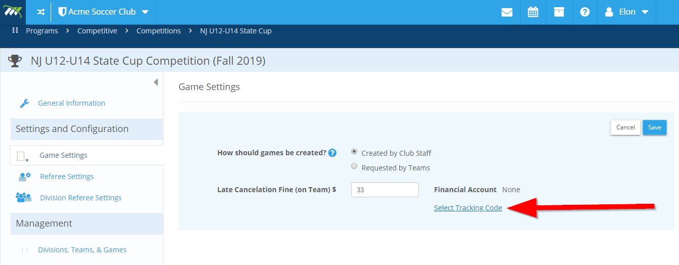Go to General Information page
The height and width of the screenshot is (265, 679).
tap(71, 103)
